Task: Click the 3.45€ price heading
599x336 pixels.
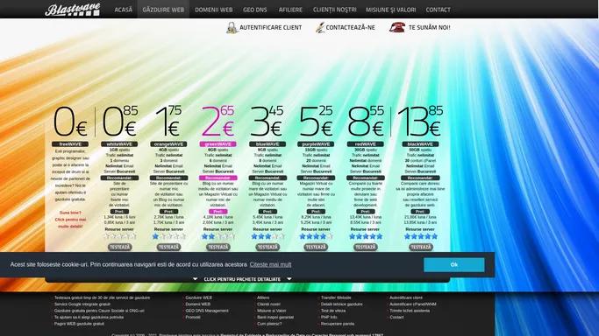Action: click(x=267, y=122)
